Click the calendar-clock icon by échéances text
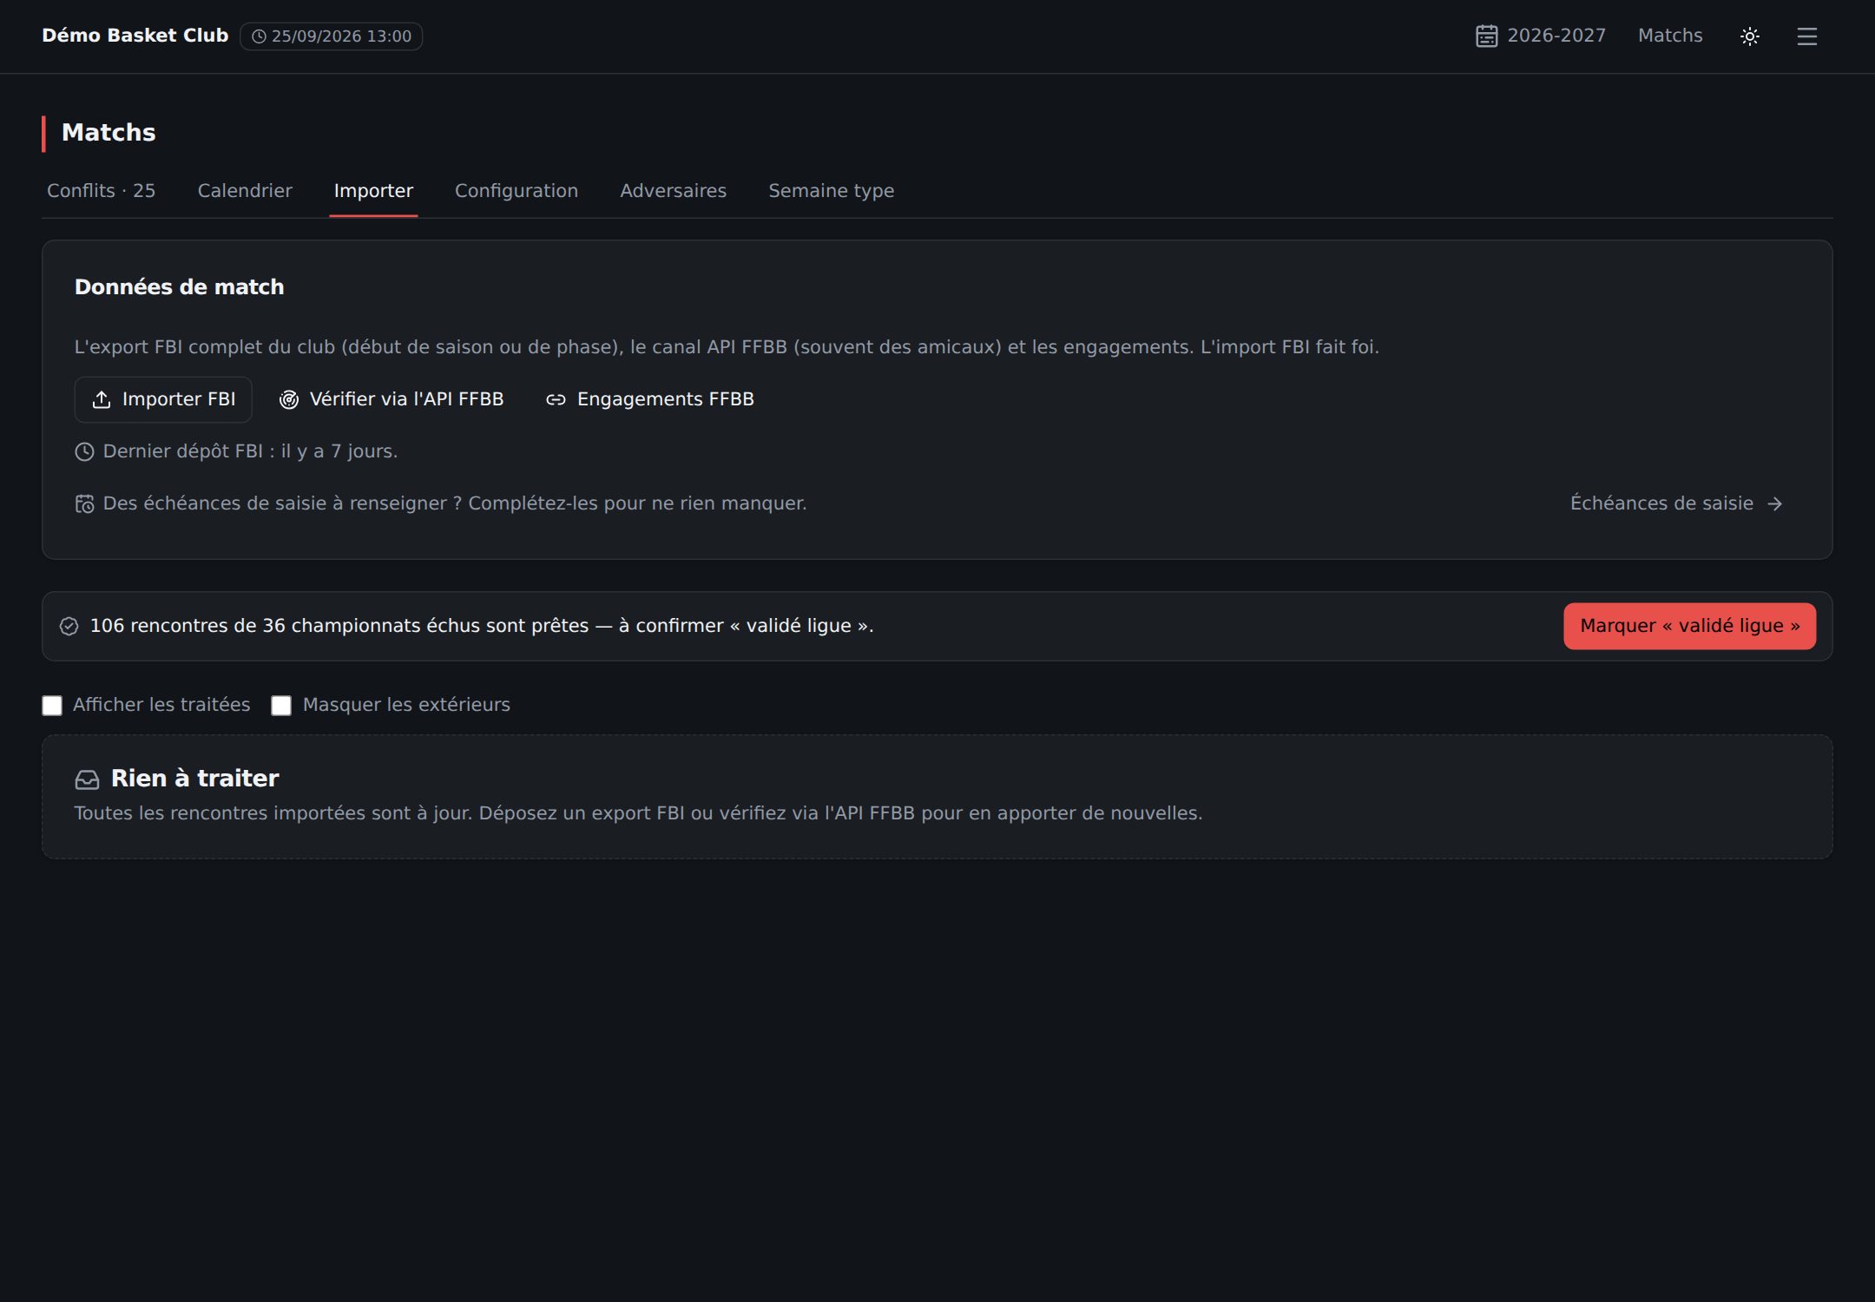 (x=84, y=503)
